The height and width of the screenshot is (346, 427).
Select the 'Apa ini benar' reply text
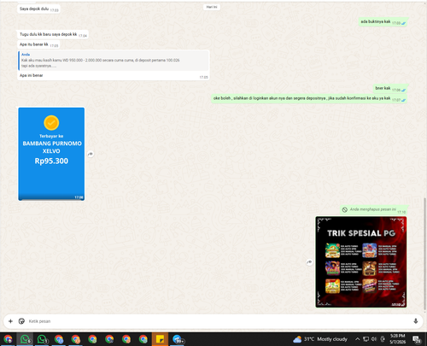(32, 75)
